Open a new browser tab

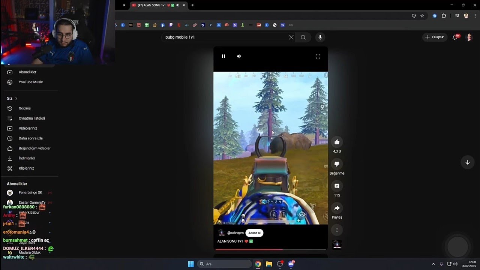(193, 5)
